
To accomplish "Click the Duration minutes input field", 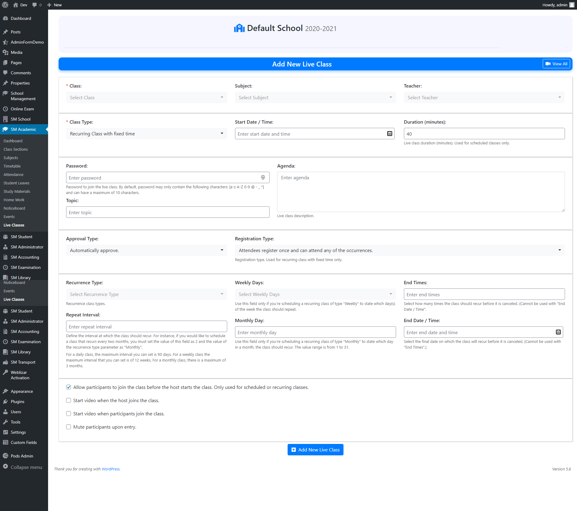I will click(x=484, y=134).
